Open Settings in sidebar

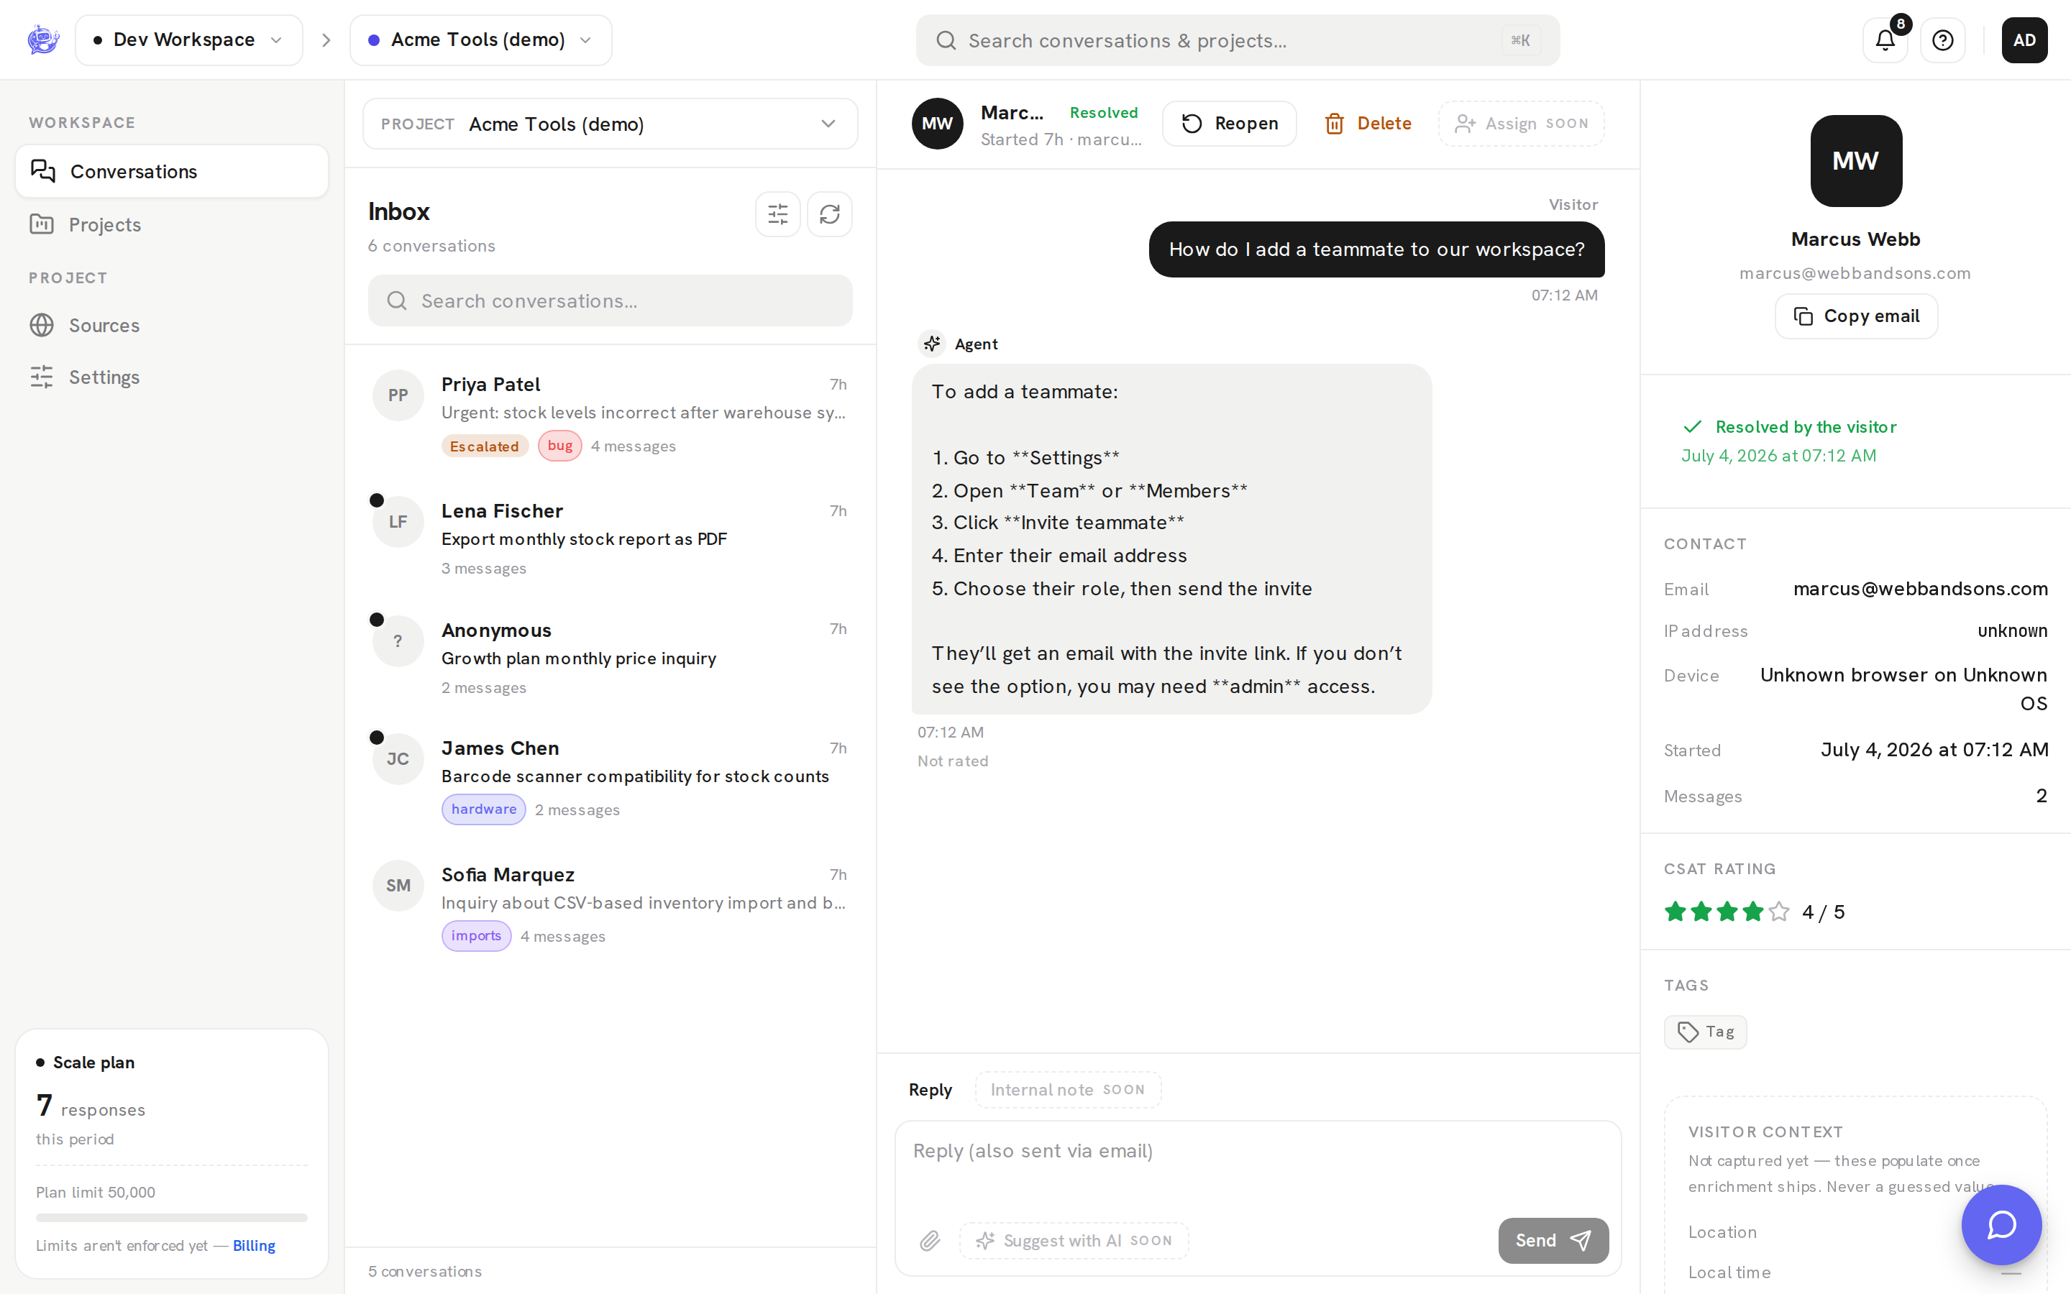pos(172,377)
